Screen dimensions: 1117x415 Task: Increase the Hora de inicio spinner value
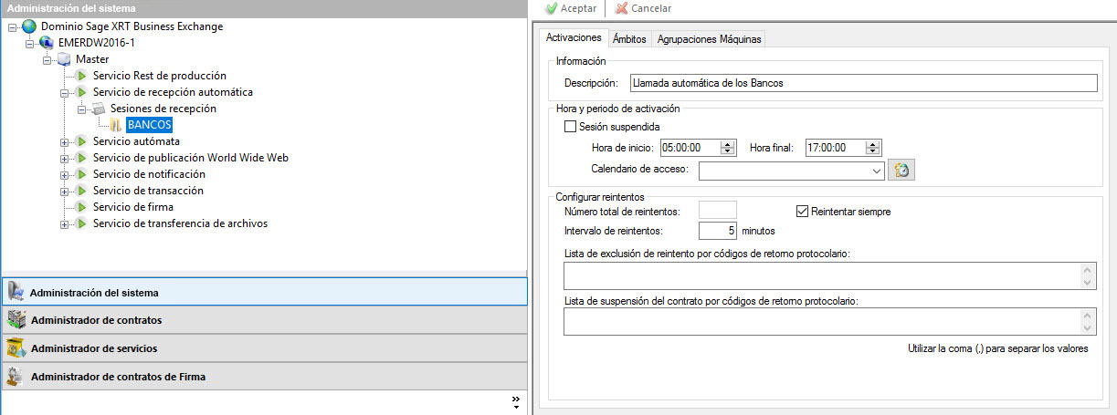(x=727, y=144)
